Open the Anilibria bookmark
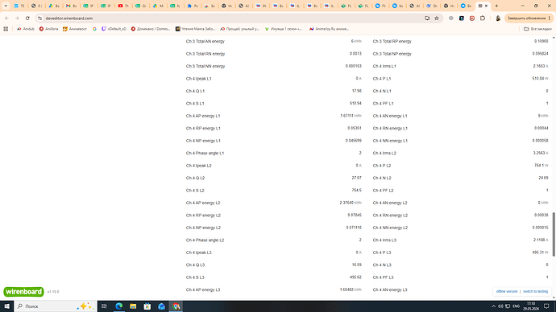This screenshot has width=556, height=312. [x=48, y=29]
